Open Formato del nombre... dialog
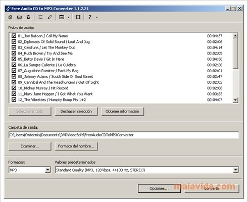 [x=76, y=146]
